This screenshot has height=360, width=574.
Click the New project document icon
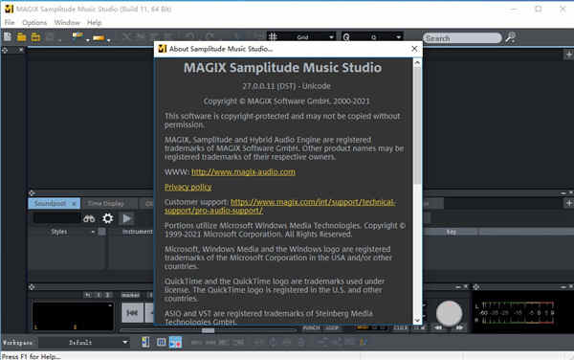[8, 36]
